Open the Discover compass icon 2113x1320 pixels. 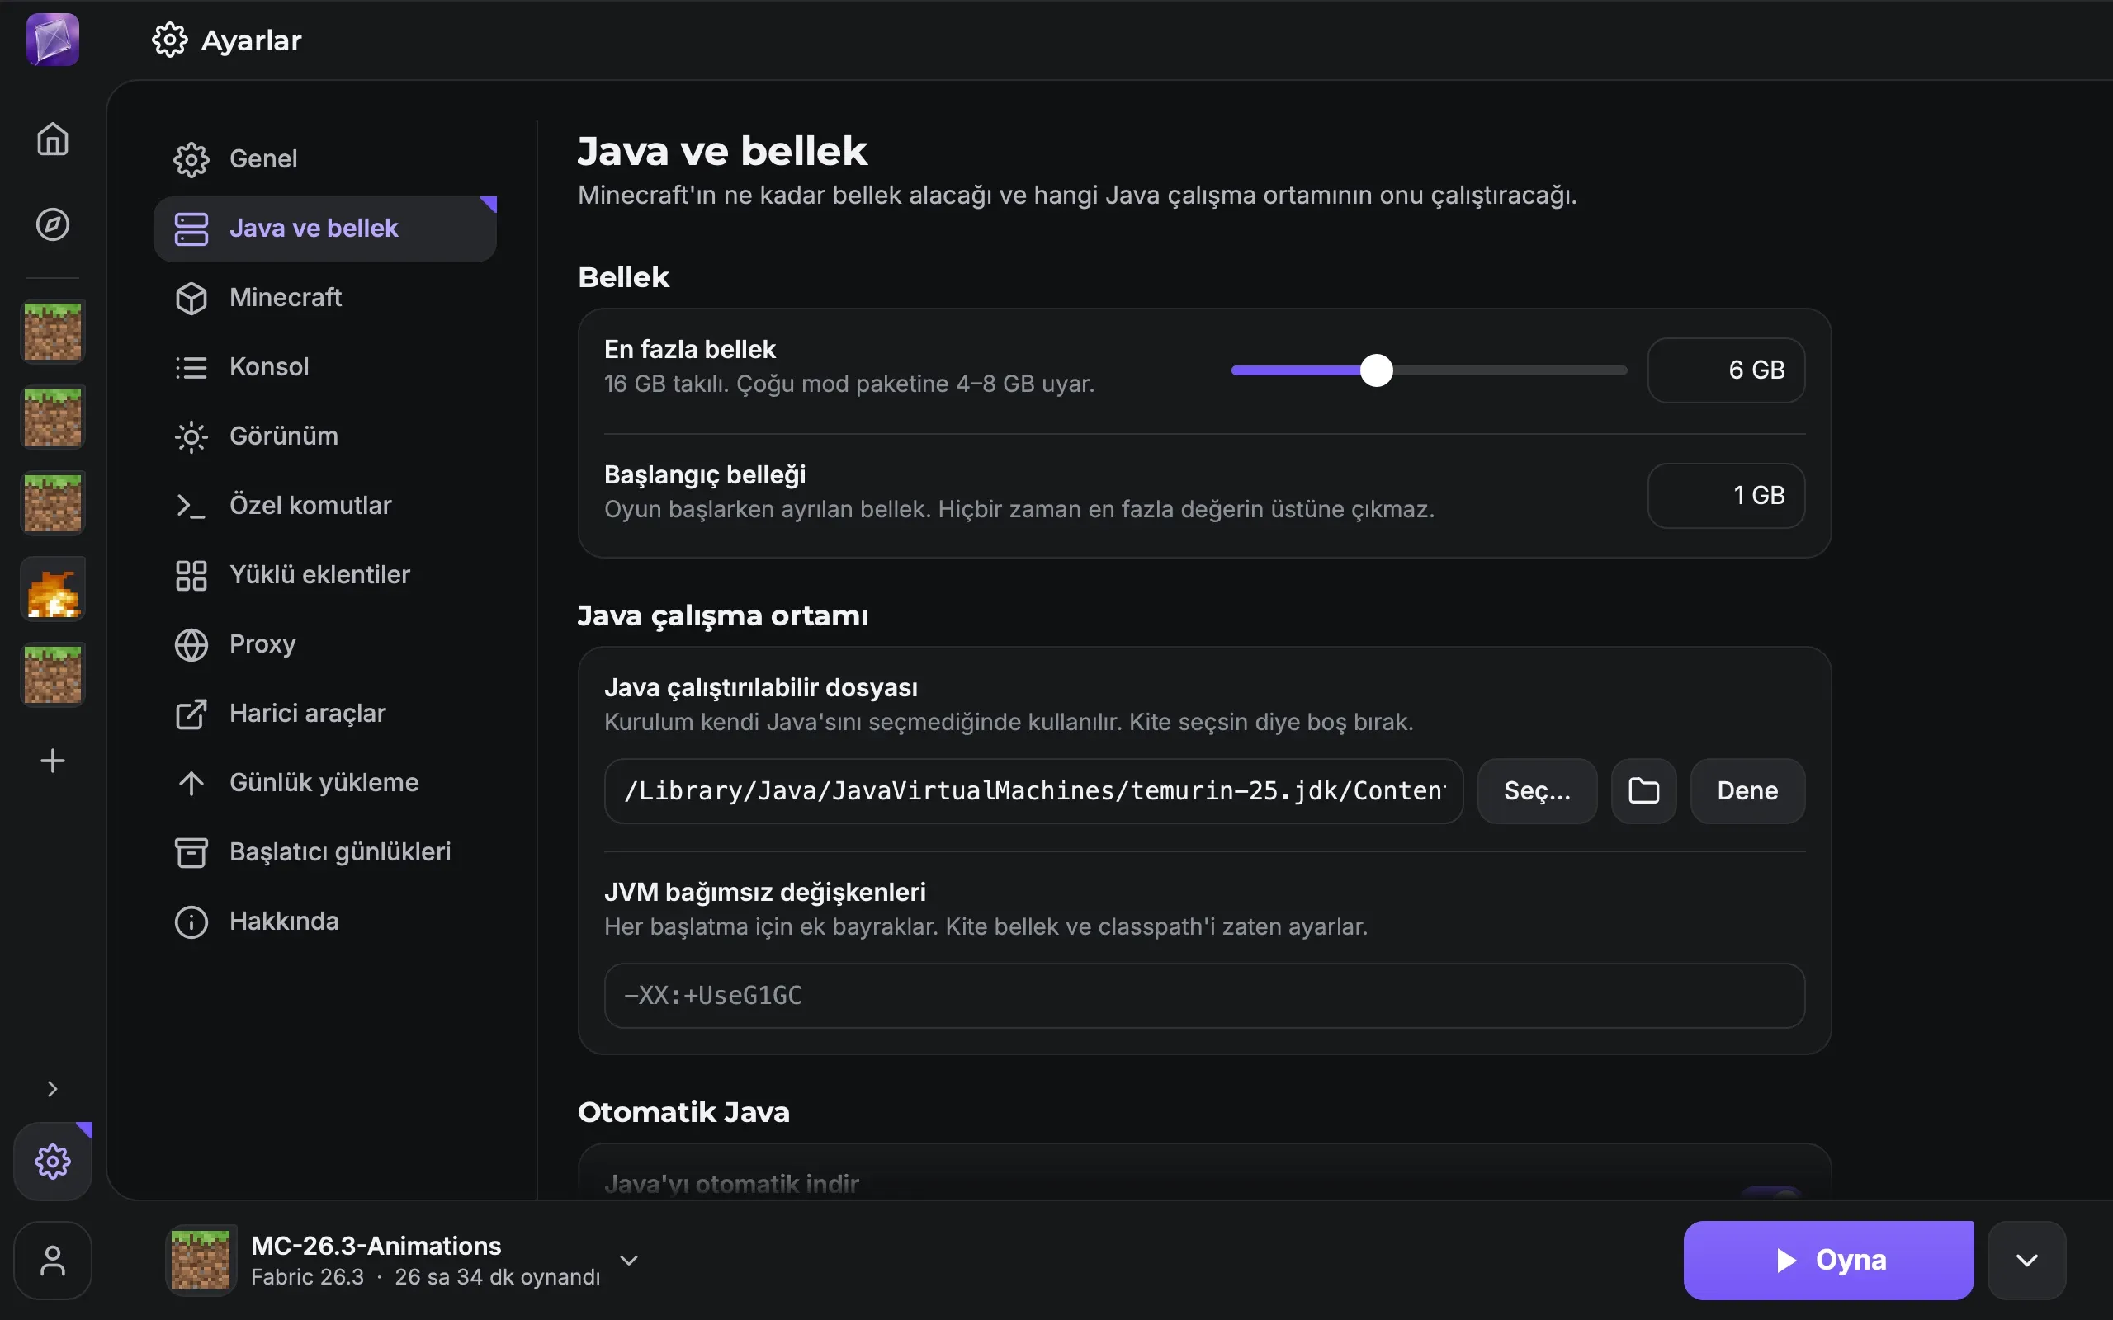point(52,224)
